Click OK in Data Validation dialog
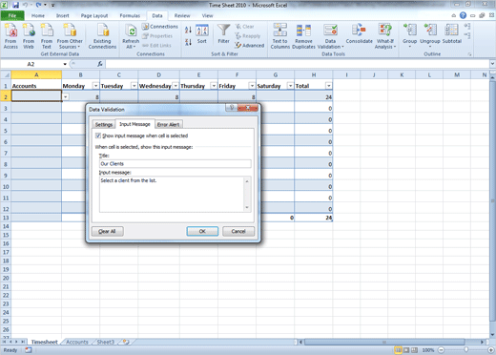 pos(202,231)
